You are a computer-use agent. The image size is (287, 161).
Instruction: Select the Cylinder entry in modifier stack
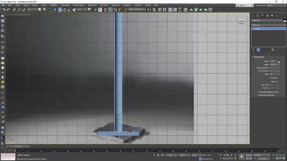269,29
